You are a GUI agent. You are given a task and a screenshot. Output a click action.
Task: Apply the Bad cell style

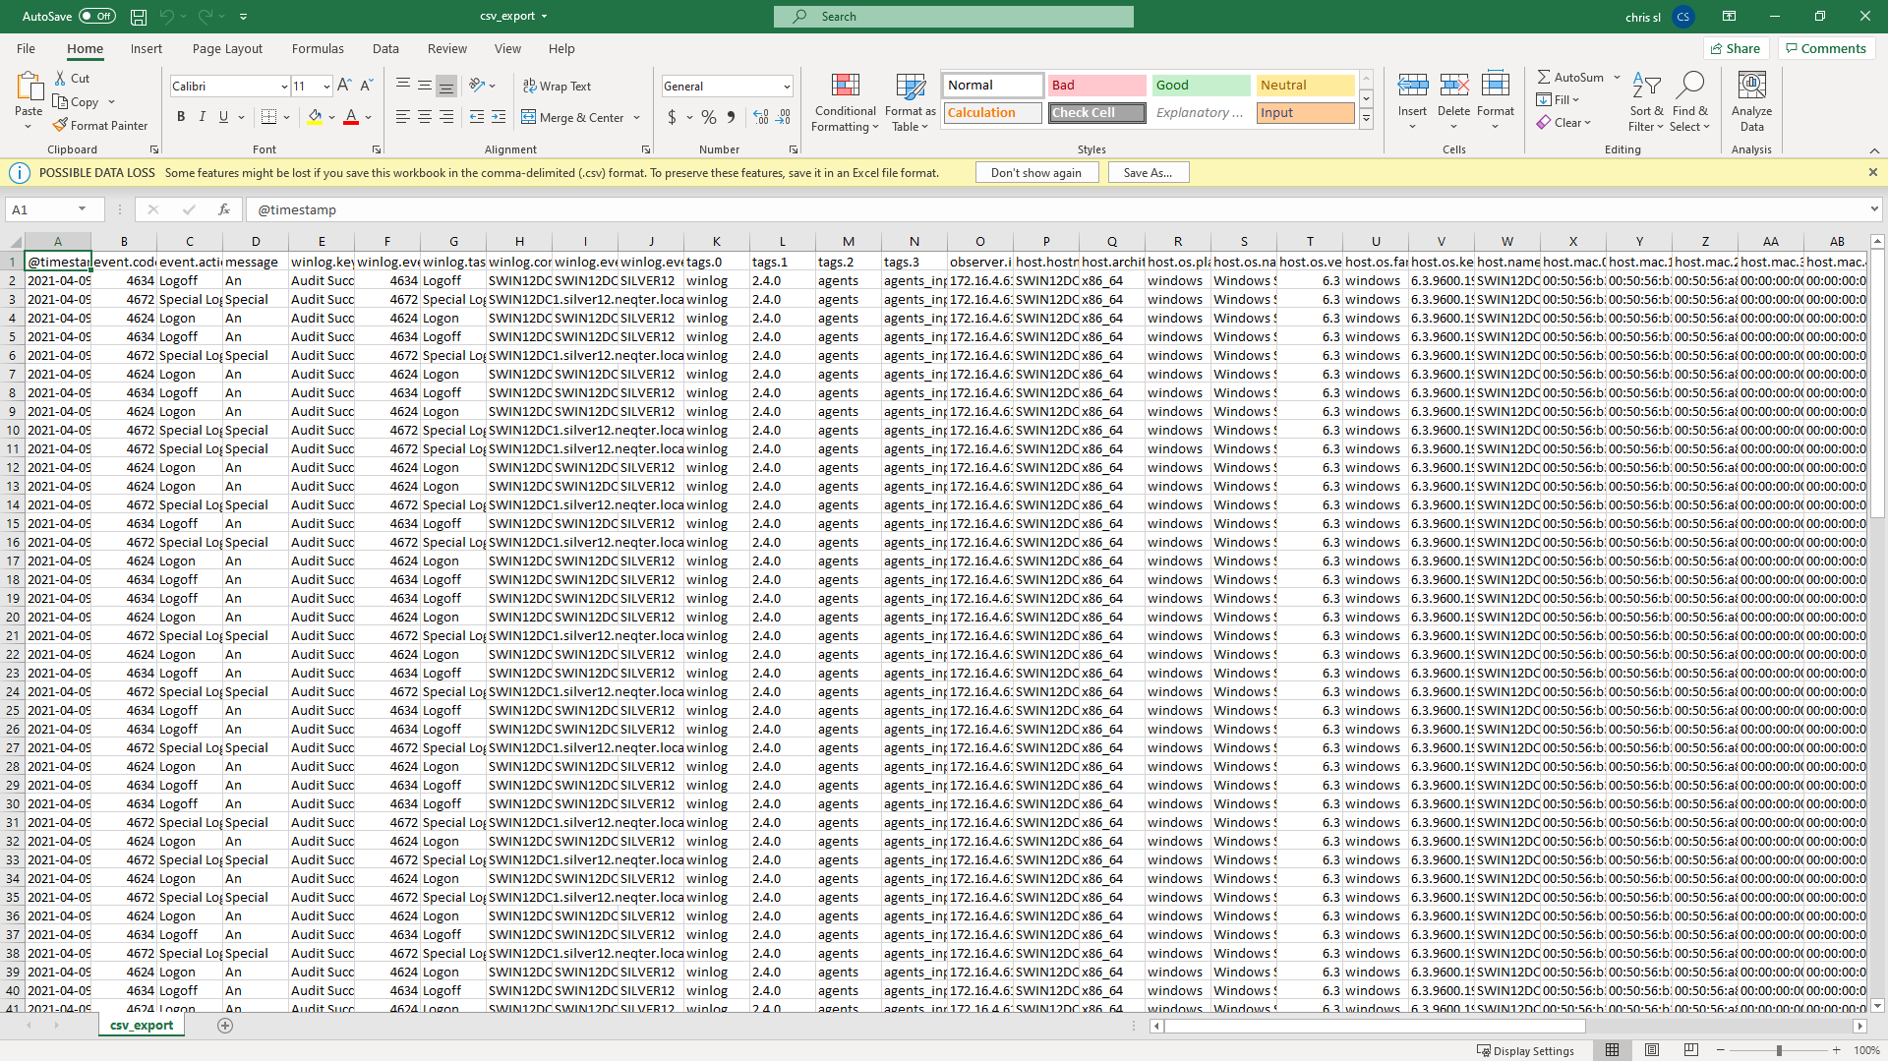(x=1096, y=86)
